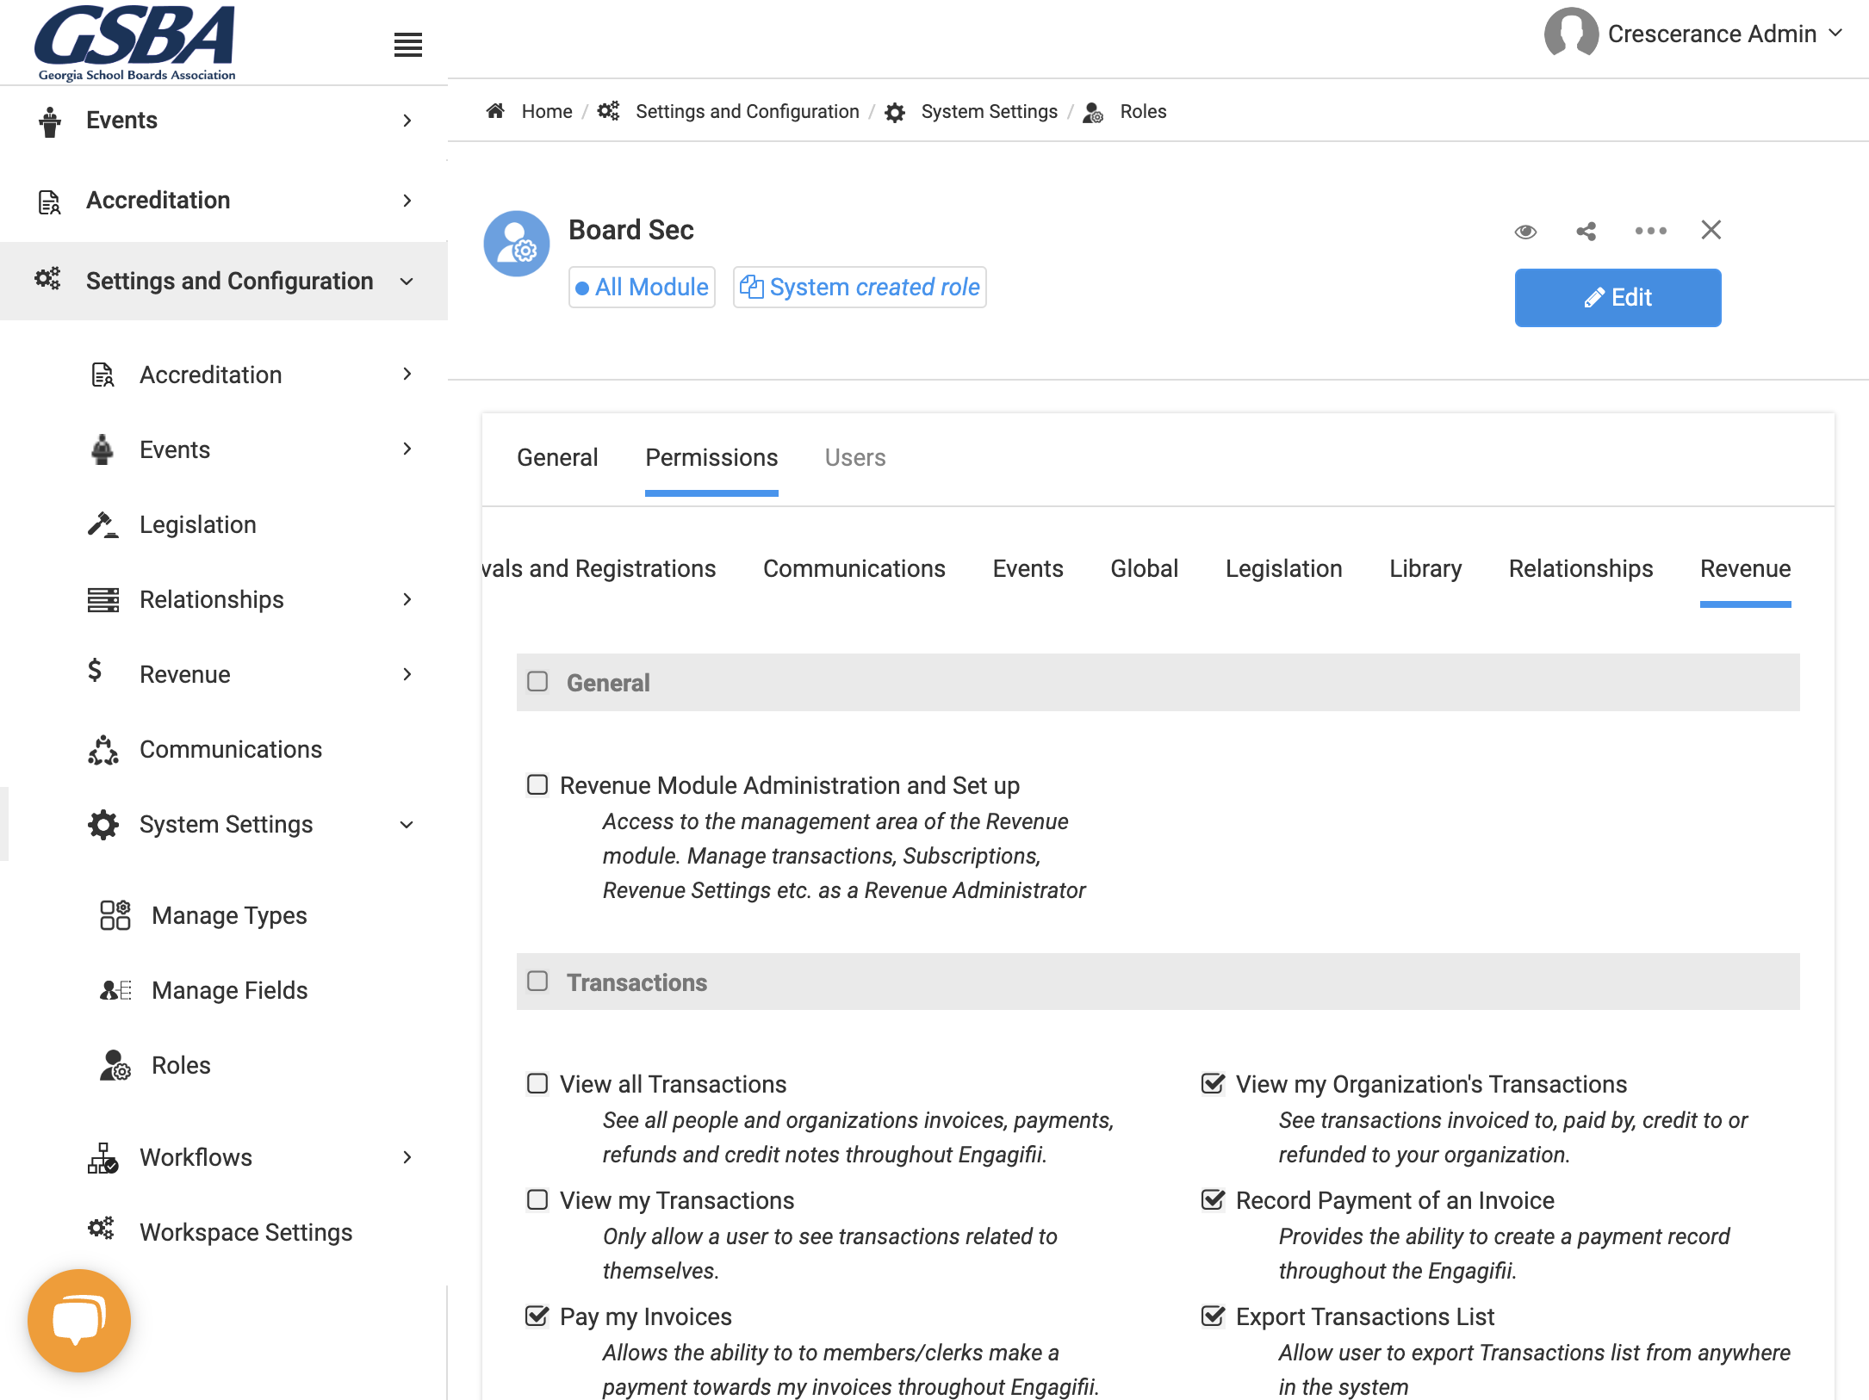Screen dimensions: 1869x1400
Task: Check View my Transactions checkbox
Action: pos(537,1199)
